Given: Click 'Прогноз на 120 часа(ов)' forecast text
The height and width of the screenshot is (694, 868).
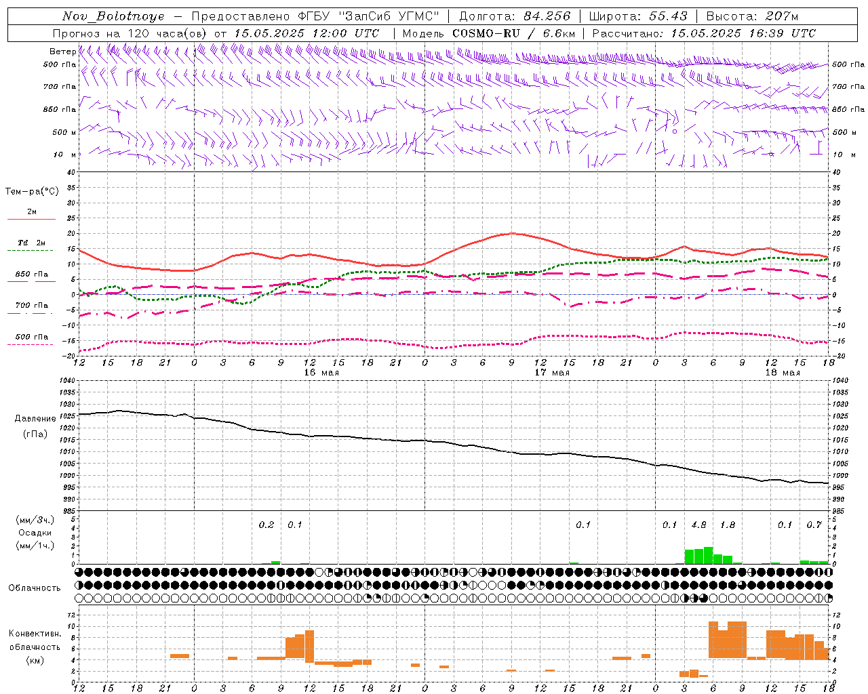Looking at the screenshot, I should pyautogui.click(x=130, y=33).
